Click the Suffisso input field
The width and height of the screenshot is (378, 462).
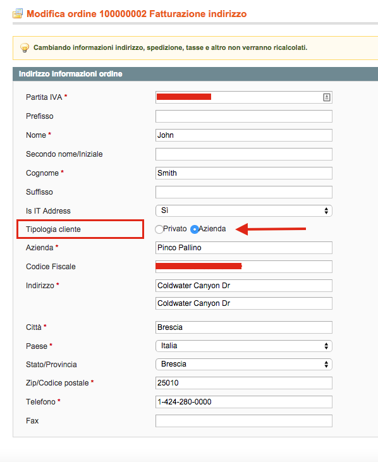[x=244, y=192]
